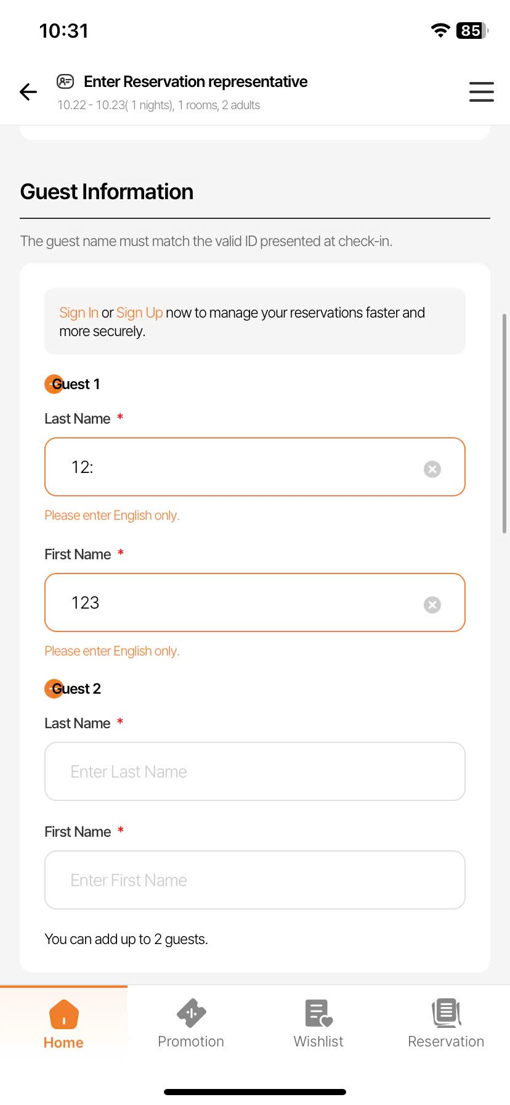Tap the battery status indicator
The height and width of the screenshot is (1105, 510).
pos(472,30)
